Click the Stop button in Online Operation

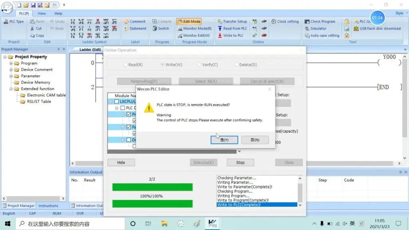240,163
